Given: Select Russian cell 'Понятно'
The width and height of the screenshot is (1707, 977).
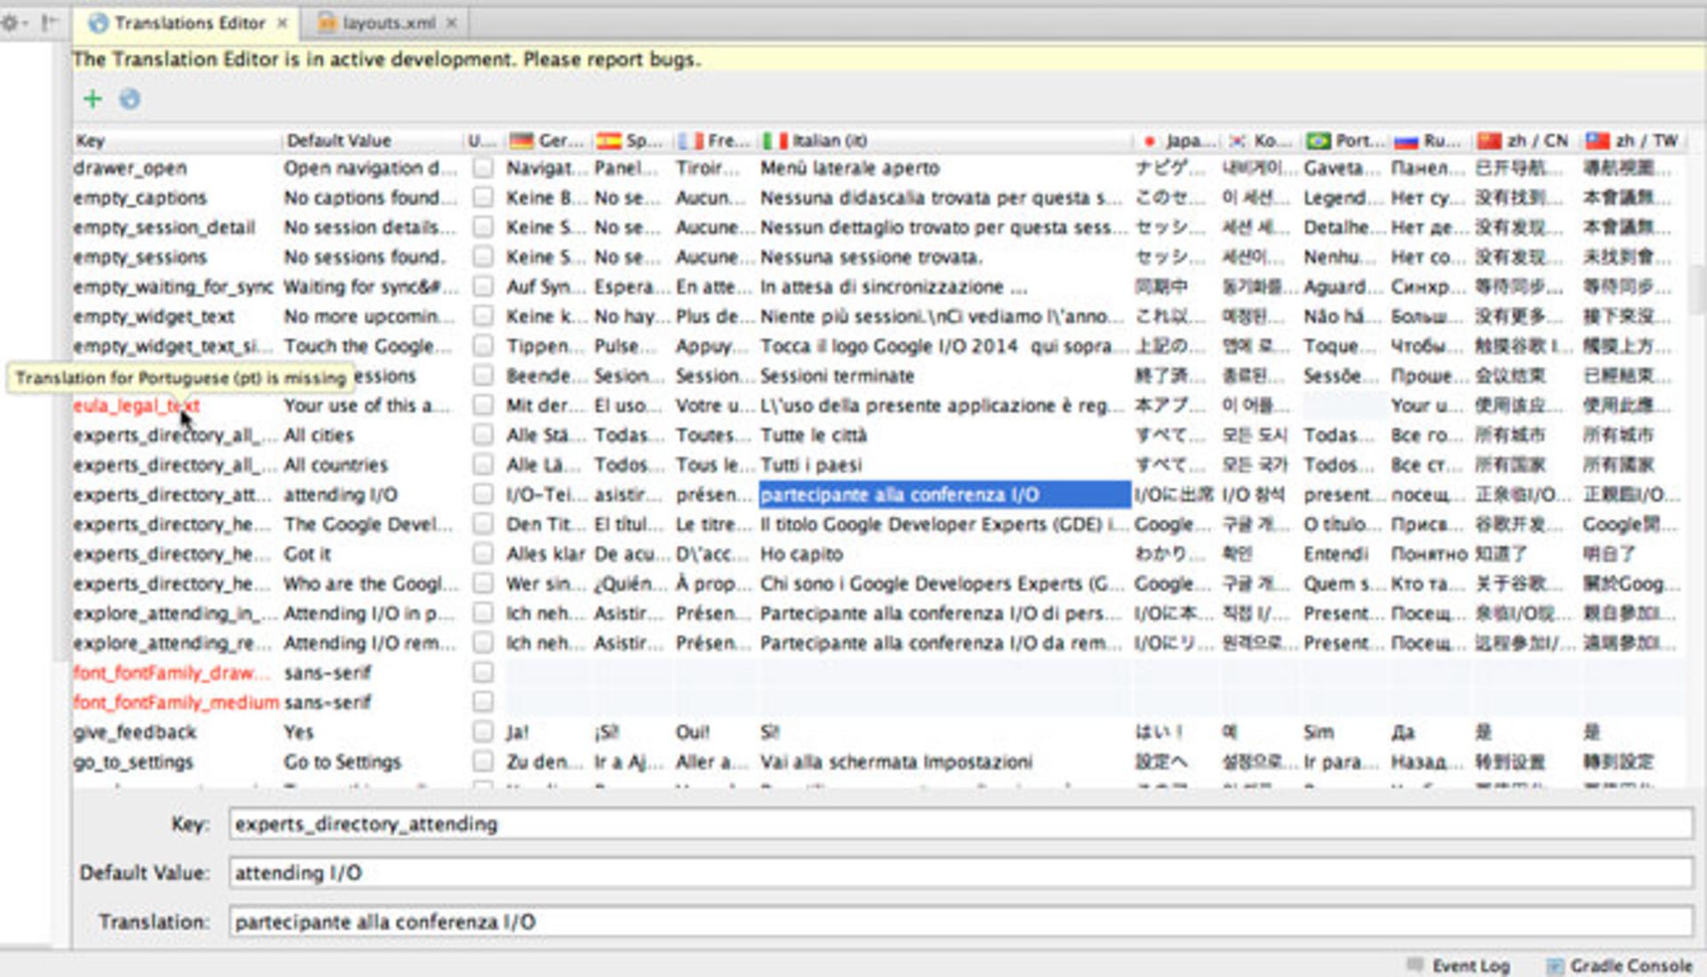Looking at the screenshot, I should [x=1430, y=554].
